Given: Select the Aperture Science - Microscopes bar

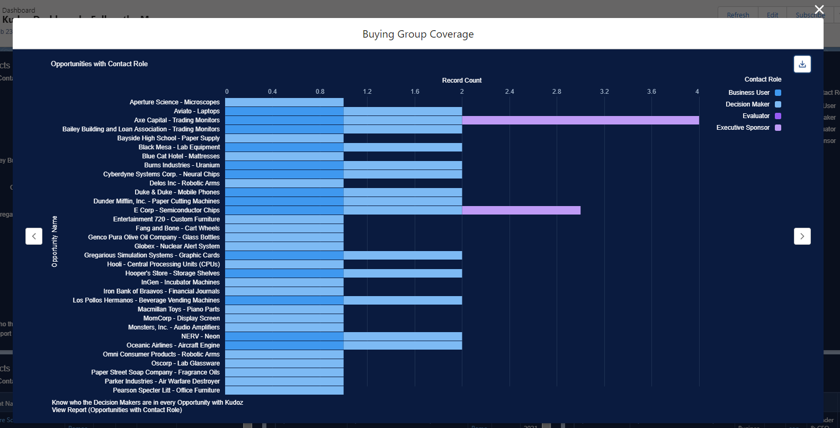Looking at the screenshot, I should tap(284, 102).
